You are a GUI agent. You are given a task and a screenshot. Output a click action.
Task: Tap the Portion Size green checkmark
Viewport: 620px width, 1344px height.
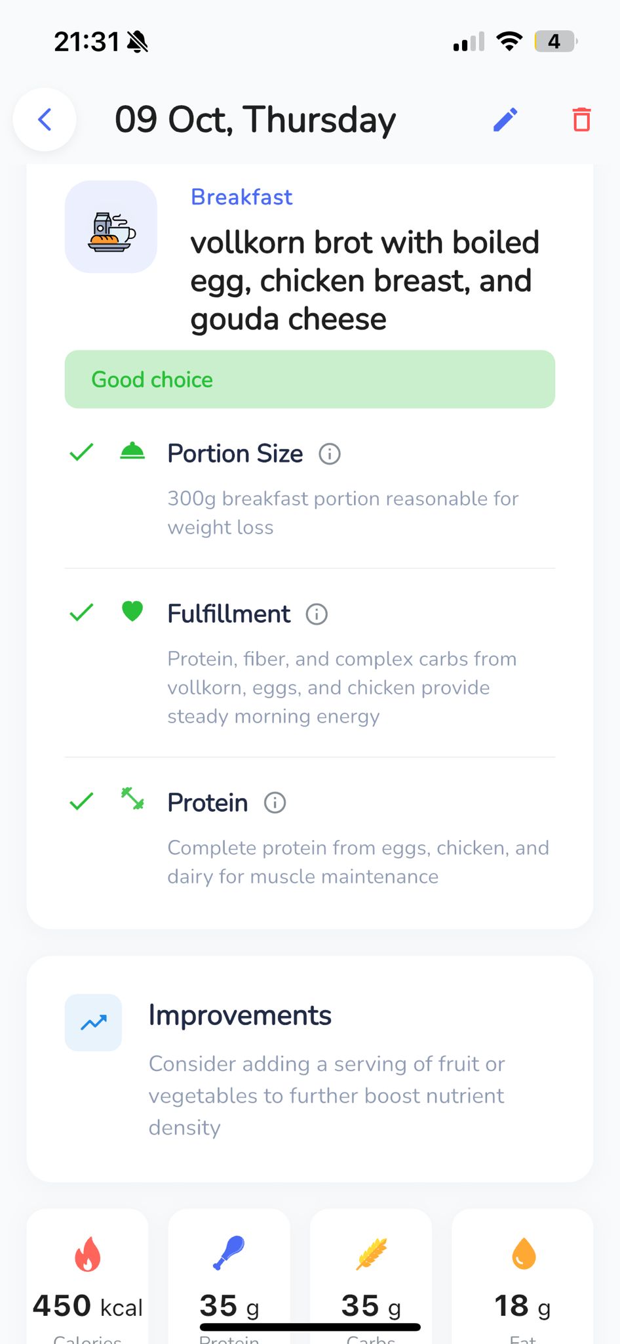81,452
